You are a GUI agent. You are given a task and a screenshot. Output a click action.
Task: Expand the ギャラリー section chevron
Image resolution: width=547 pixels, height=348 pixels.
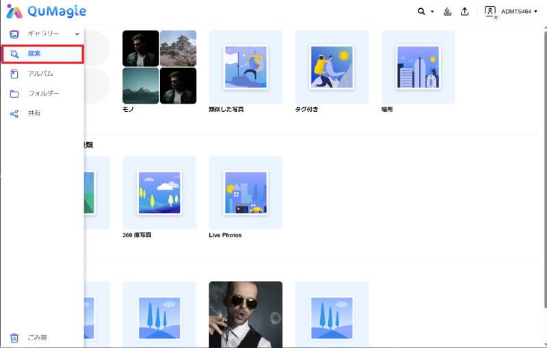coord(77,33)
